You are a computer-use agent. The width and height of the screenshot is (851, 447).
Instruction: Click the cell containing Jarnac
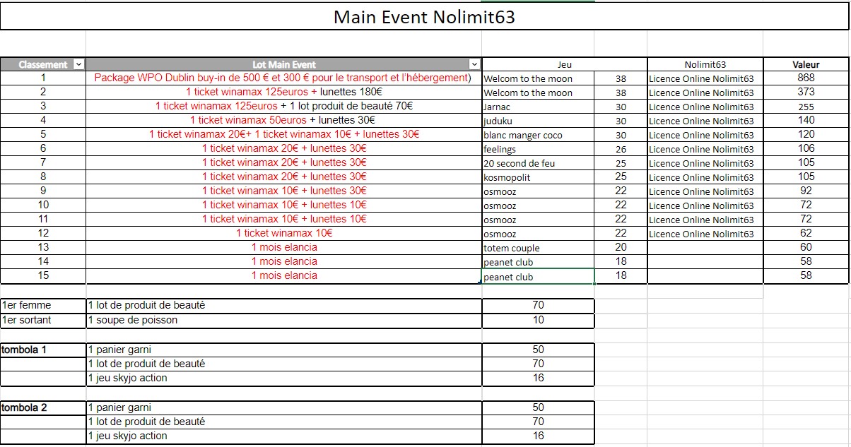pyautogui.click(x=537, y=107)
